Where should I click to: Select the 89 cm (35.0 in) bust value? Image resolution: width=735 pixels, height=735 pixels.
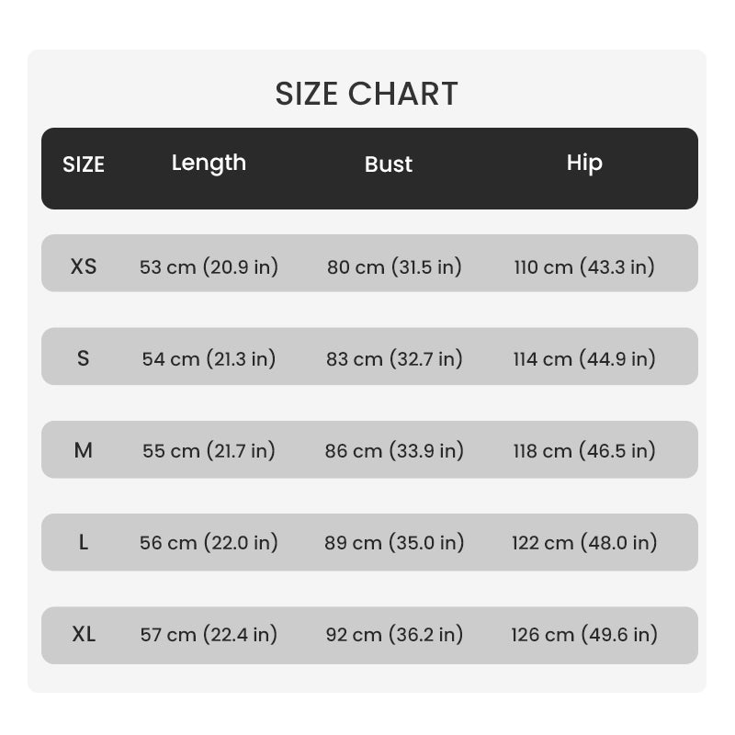click(394, 543)
